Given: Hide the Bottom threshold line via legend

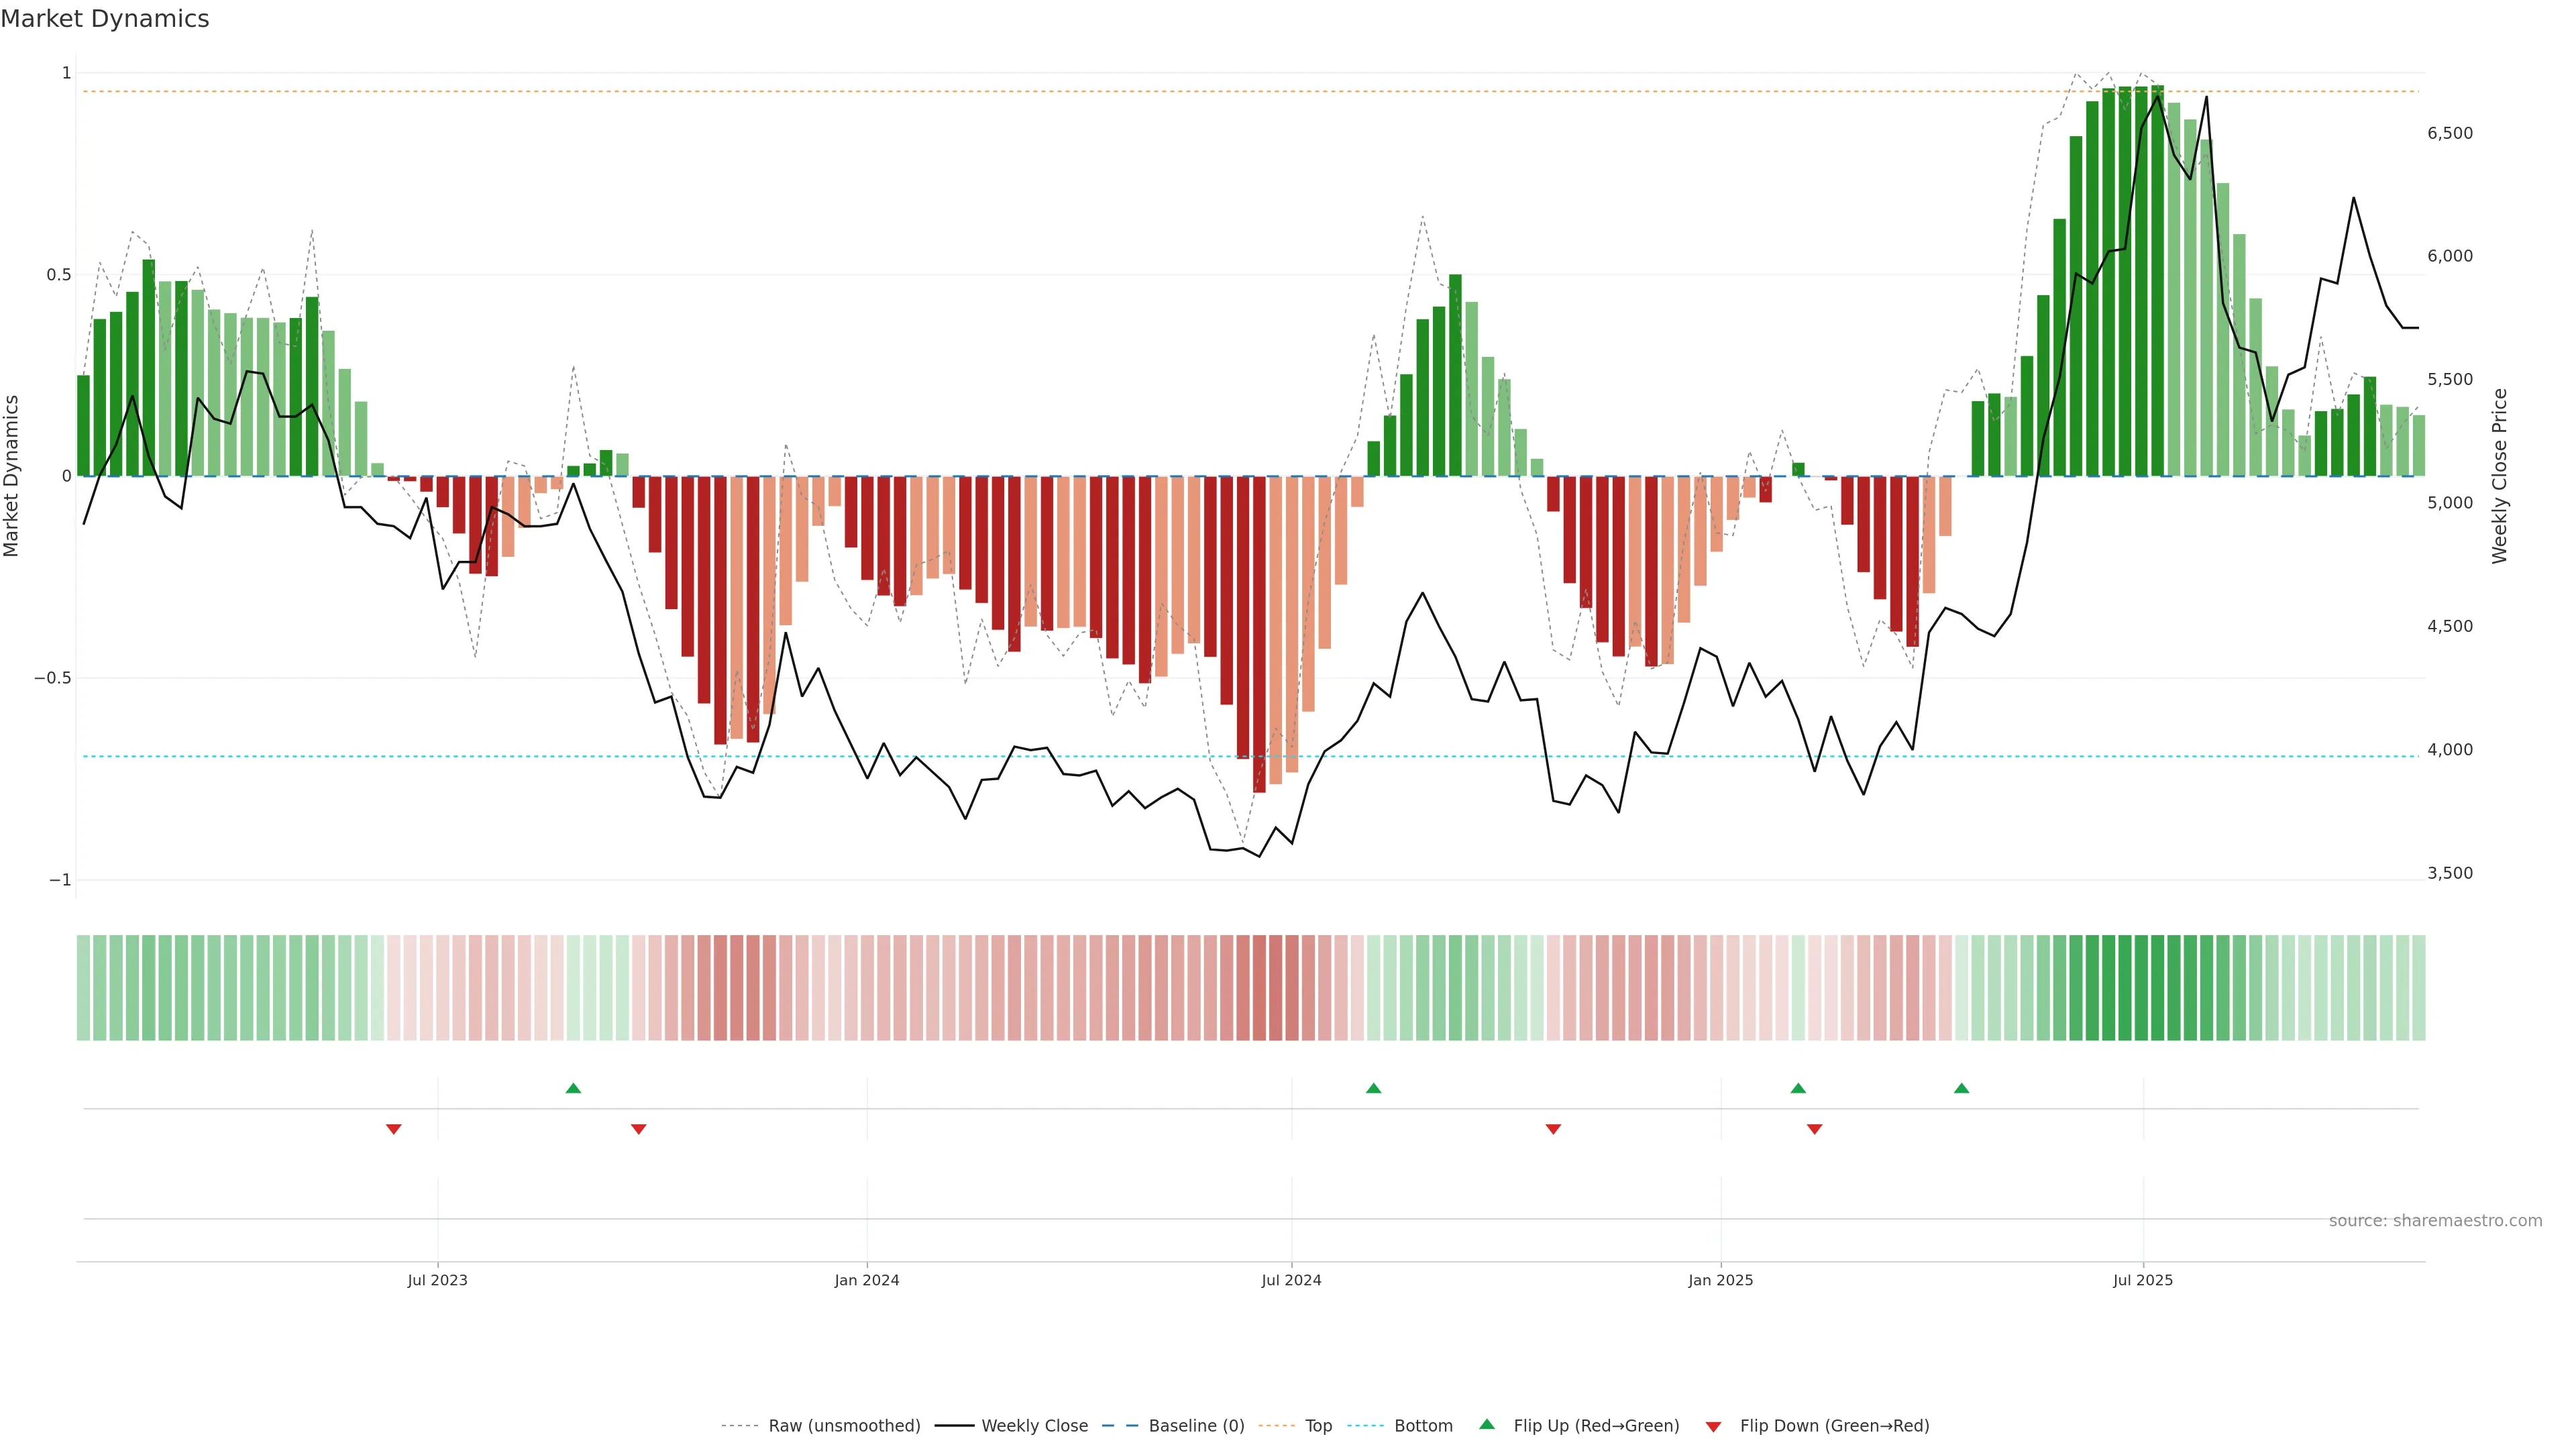Looking at the screenshot, I should [x=1423, y=1426].
